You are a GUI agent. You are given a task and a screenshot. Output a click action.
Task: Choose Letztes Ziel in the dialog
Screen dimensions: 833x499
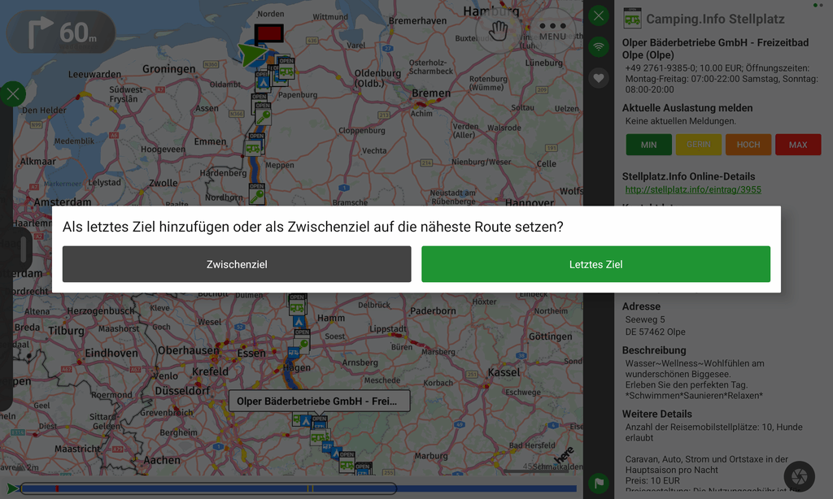click(x=595, y=264)
